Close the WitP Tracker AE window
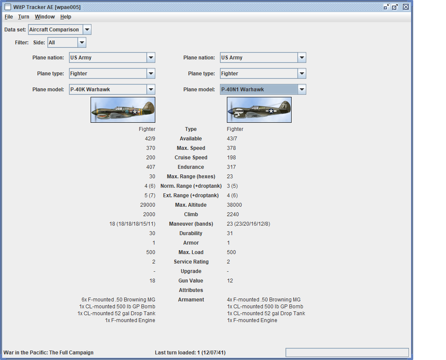 point(406,7)
